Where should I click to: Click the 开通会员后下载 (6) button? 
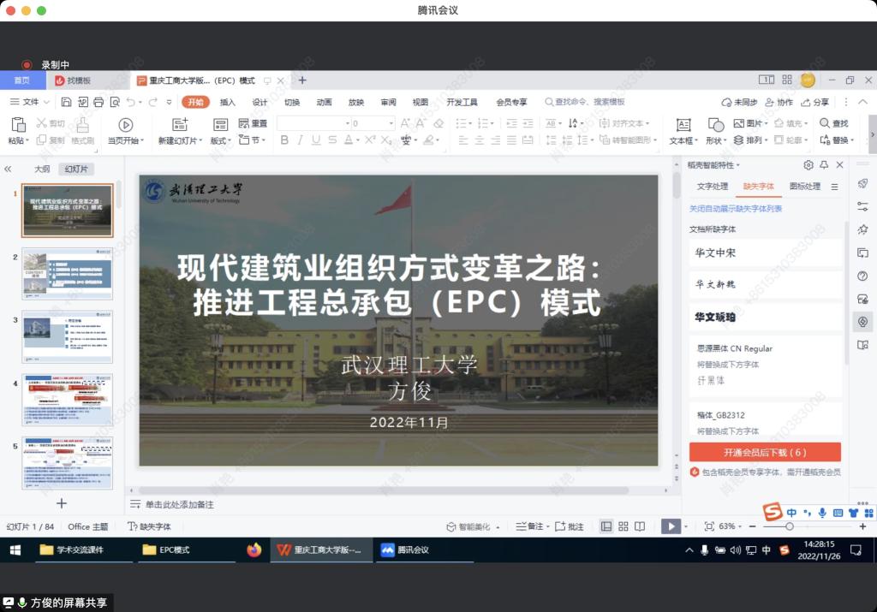click(765, 453)
